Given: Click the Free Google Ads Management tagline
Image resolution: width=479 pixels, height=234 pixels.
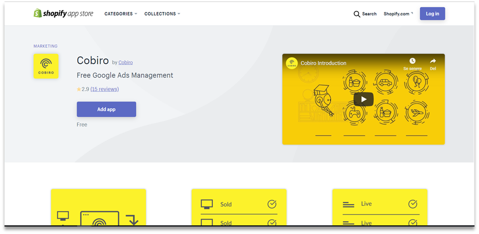Looking at the screenshot, I should tap(125, 75).
